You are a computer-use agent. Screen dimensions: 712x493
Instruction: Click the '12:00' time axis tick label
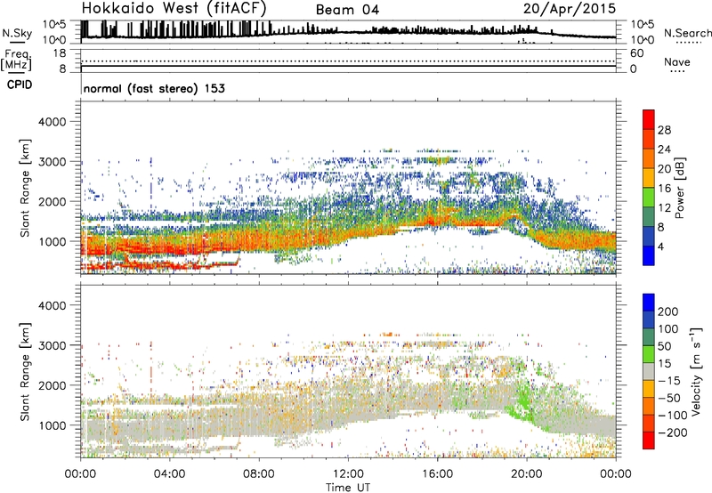pos(348,474)
